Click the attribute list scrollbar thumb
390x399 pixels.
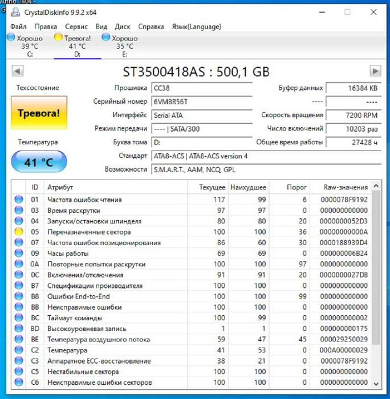coord(376,267)
